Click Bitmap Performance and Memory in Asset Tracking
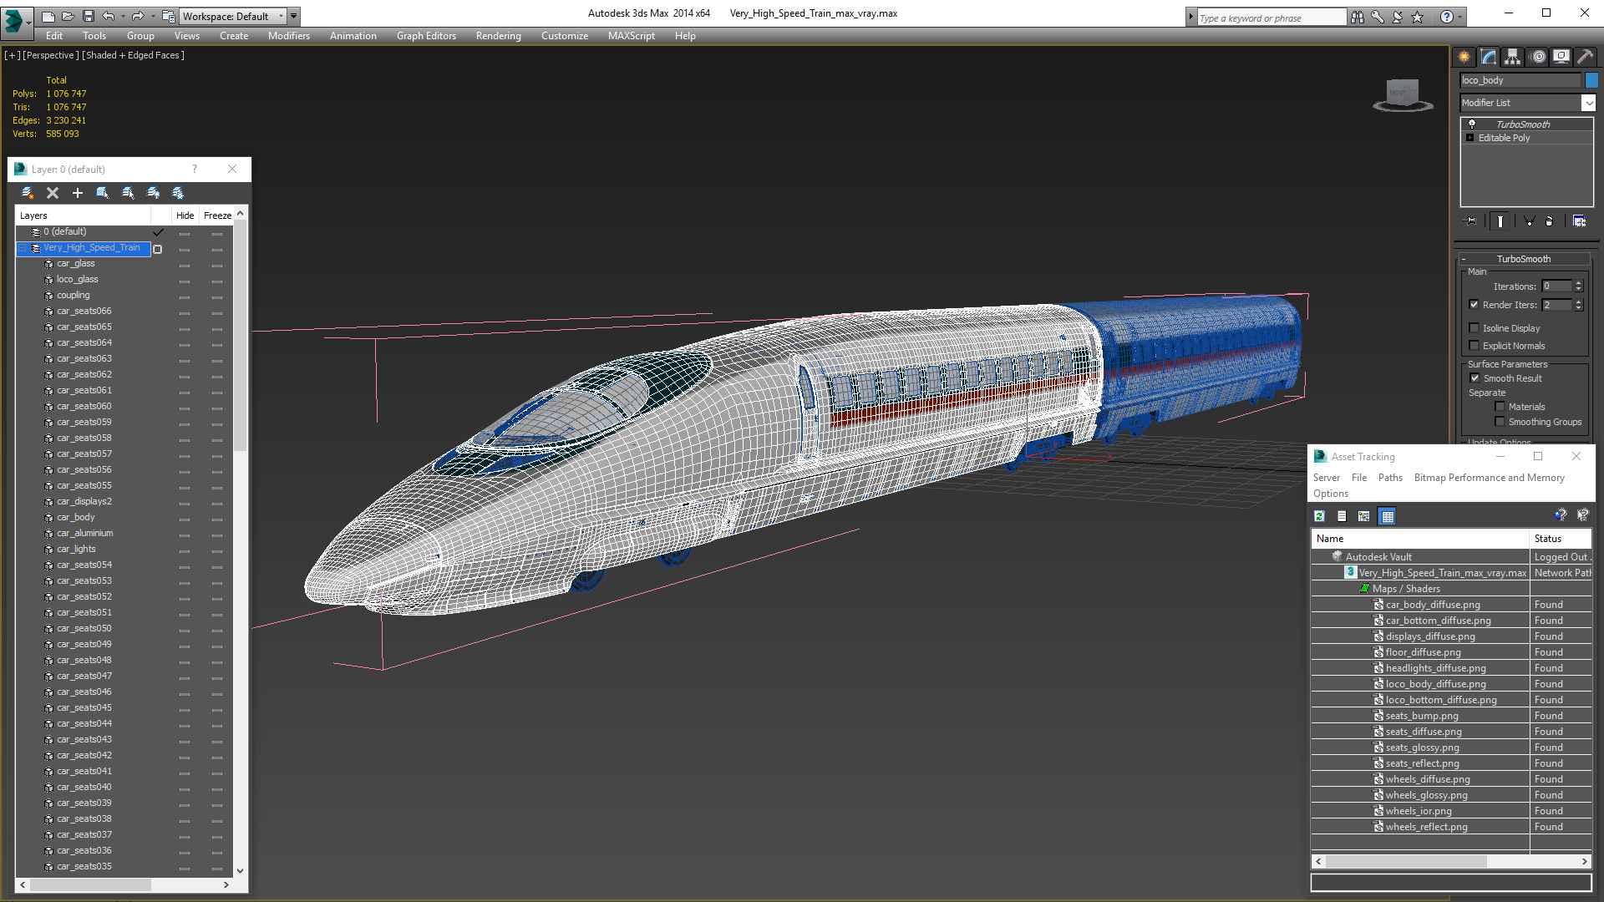The height and width of the screenshot is (902, 1604). tap(1489, 478)
